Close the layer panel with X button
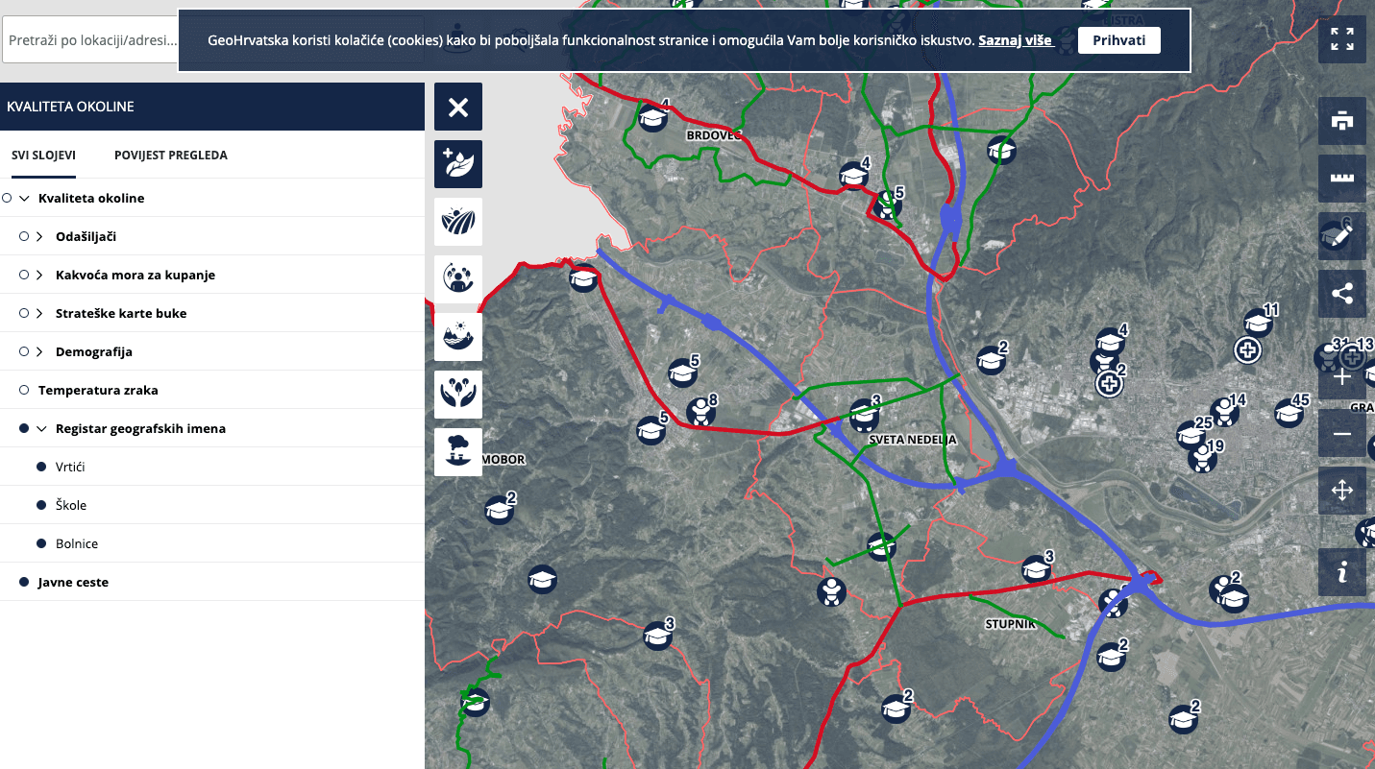 coord(458,107)
